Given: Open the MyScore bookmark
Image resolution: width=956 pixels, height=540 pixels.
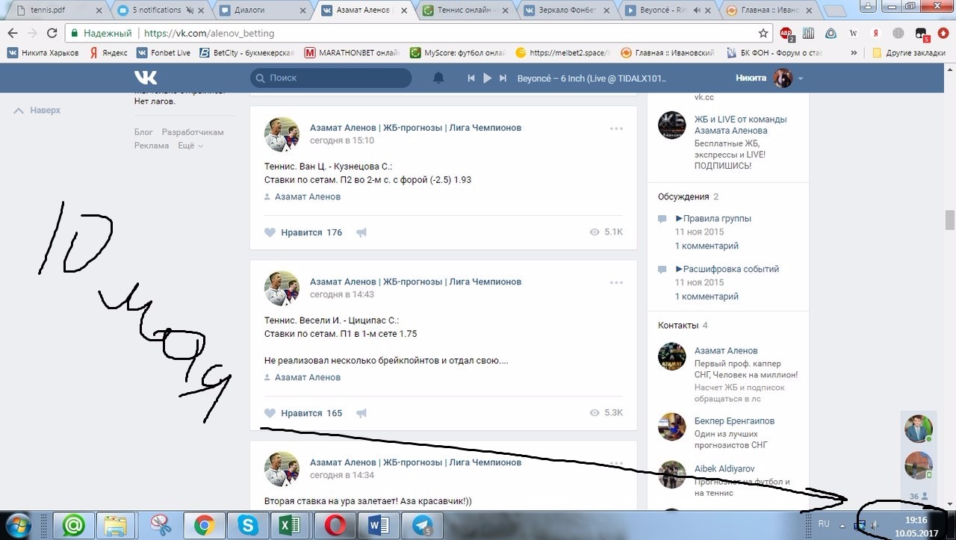Looking at the screenshot, I should 458,53.
